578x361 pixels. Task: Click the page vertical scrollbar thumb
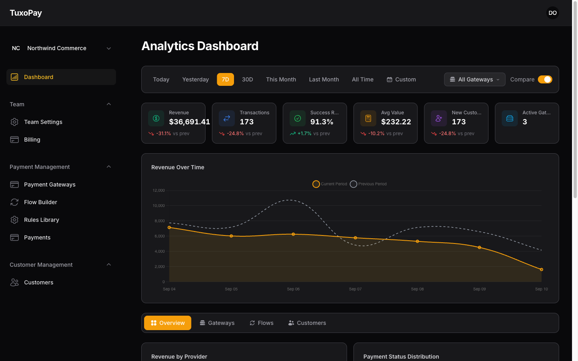point(575,100)
